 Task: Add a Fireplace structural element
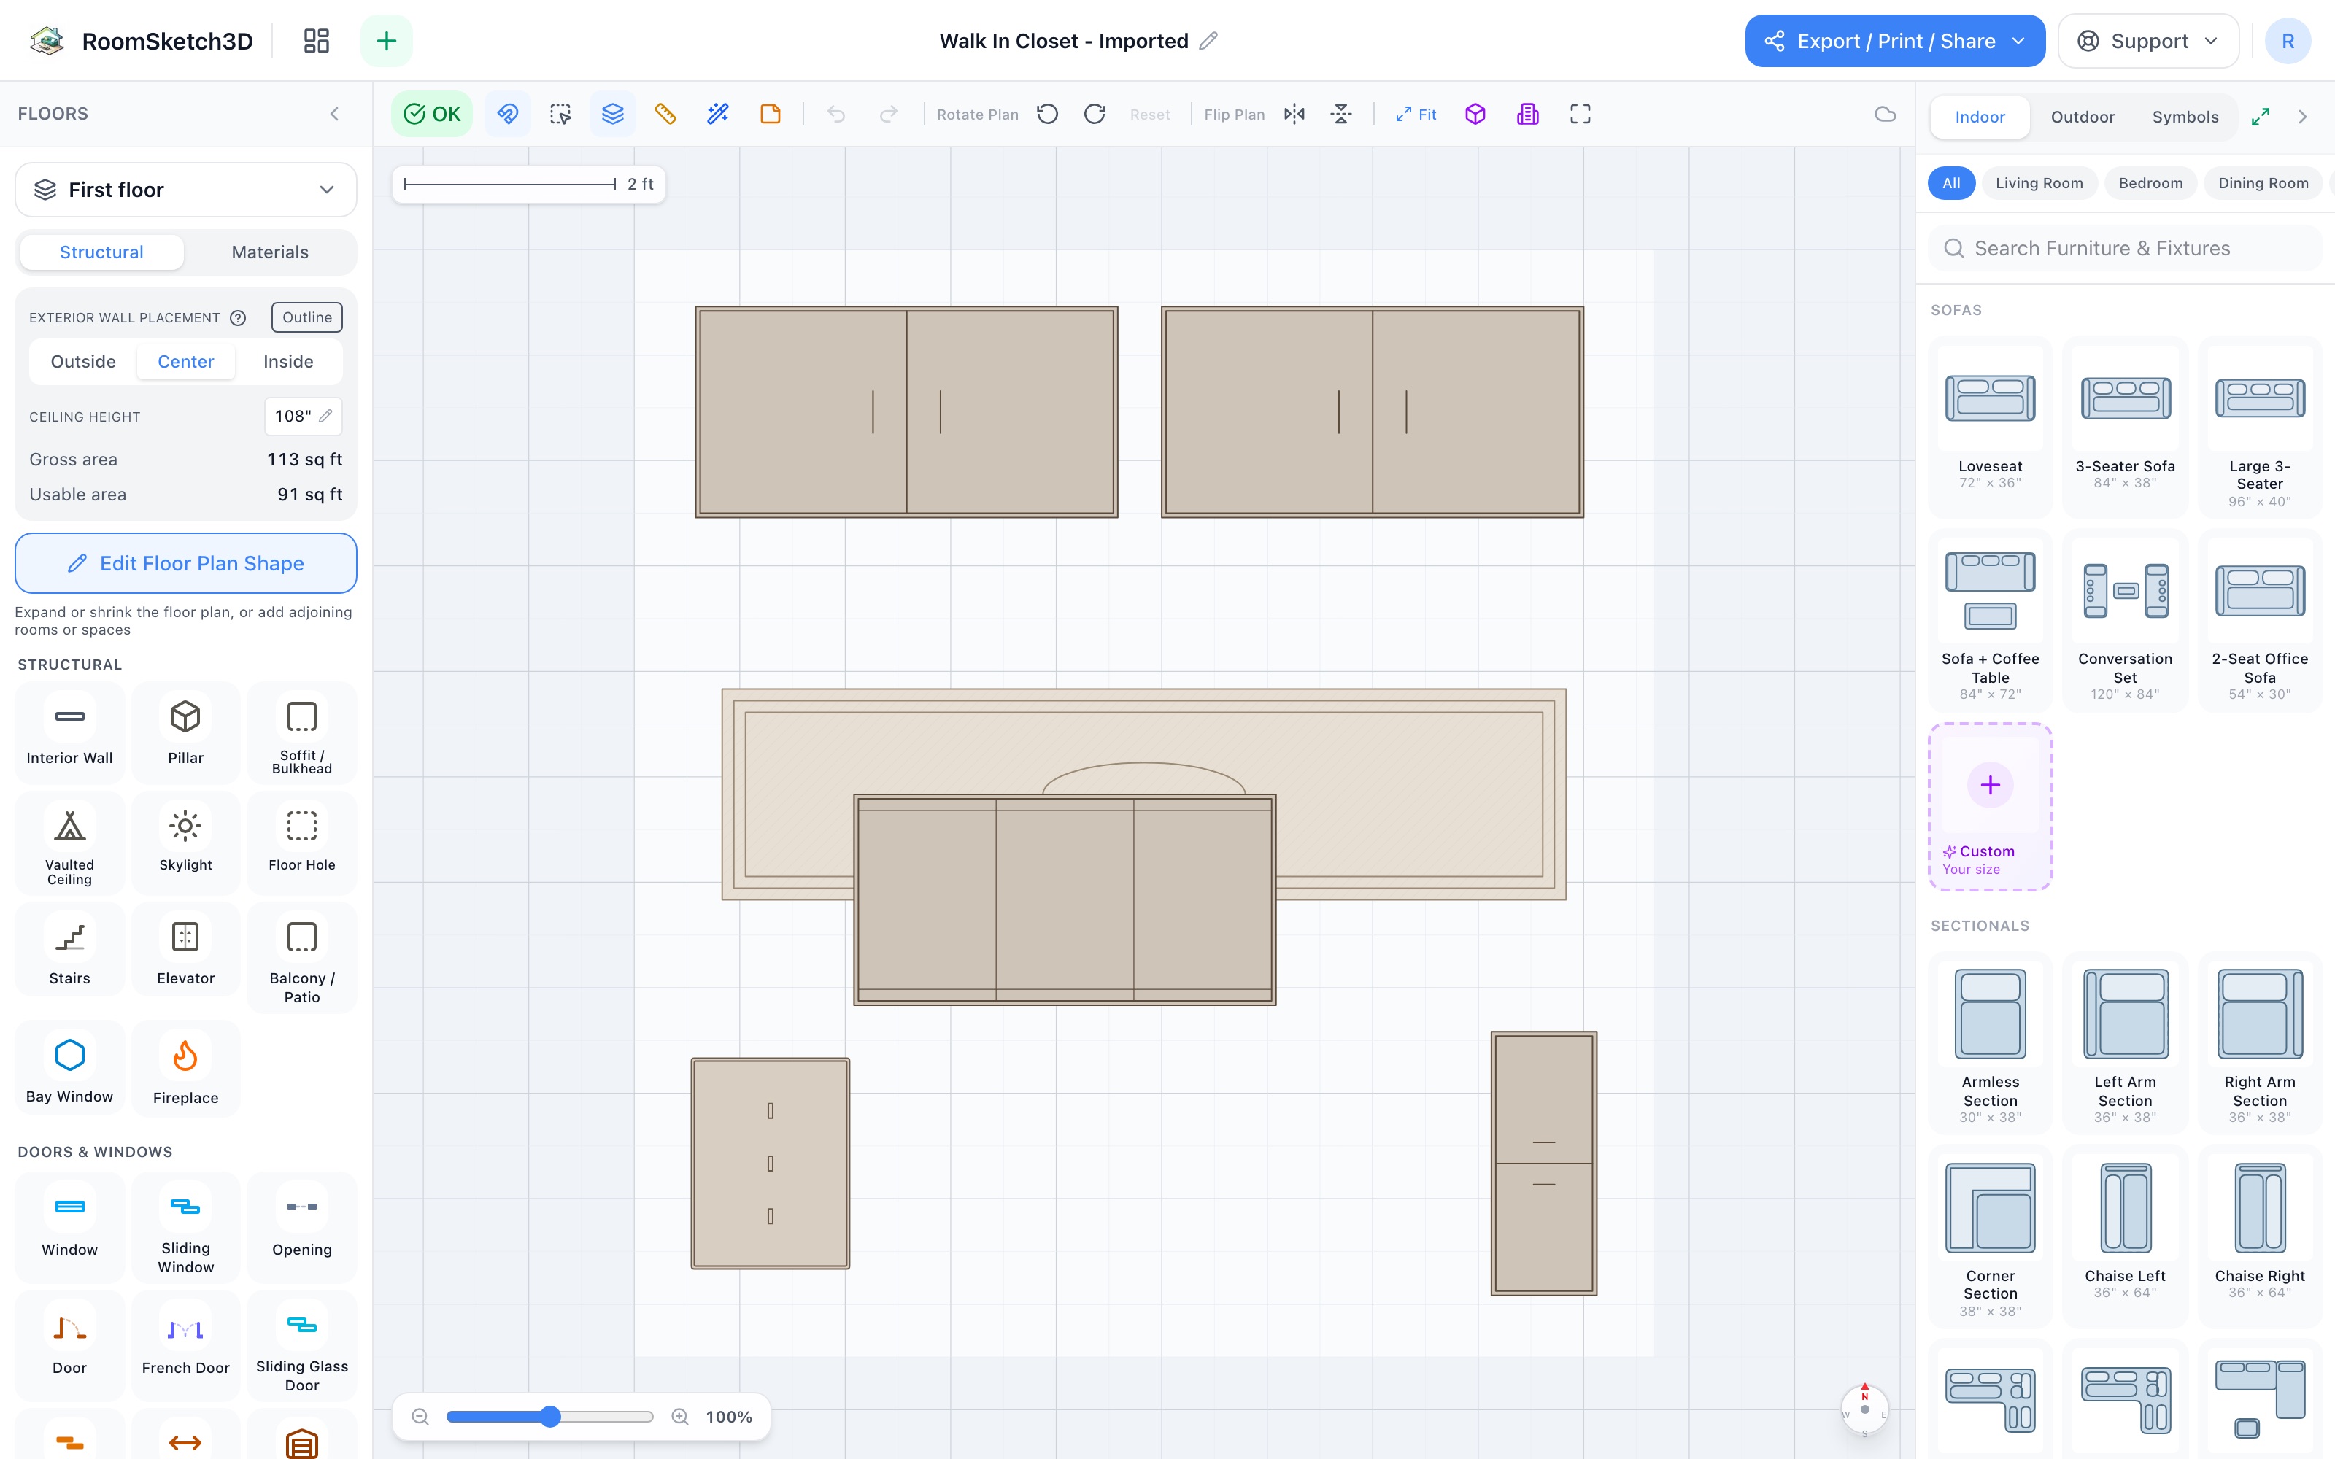(x=185, y=1069)
